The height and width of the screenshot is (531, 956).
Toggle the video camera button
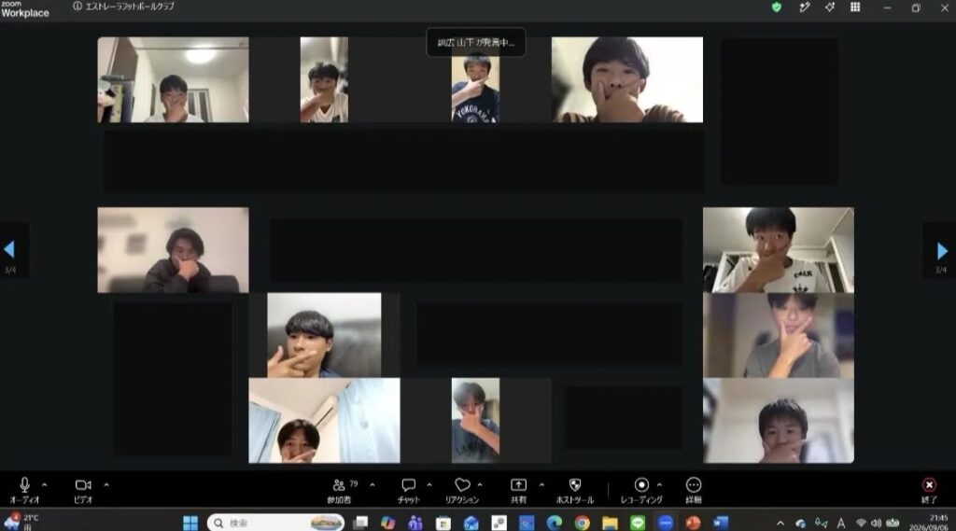tap(83, 490)
